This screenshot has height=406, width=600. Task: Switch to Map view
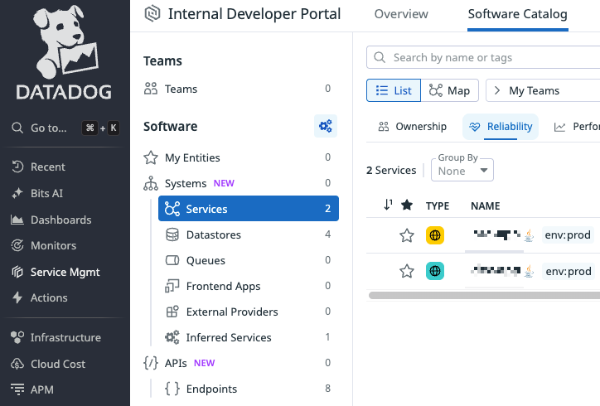(450, 90)
